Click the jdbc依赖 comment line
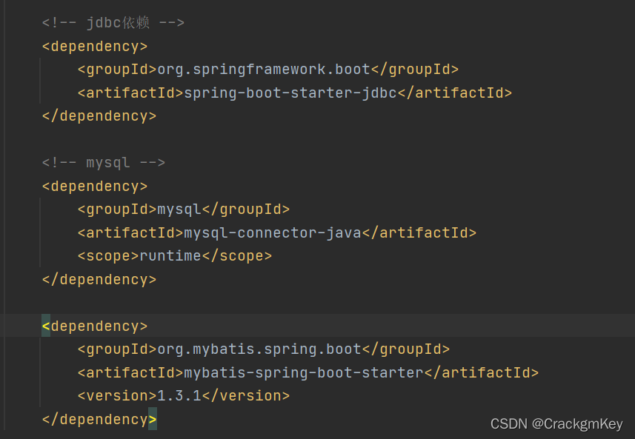This screenshot has height=439, width=635. (x=113, y=22)
